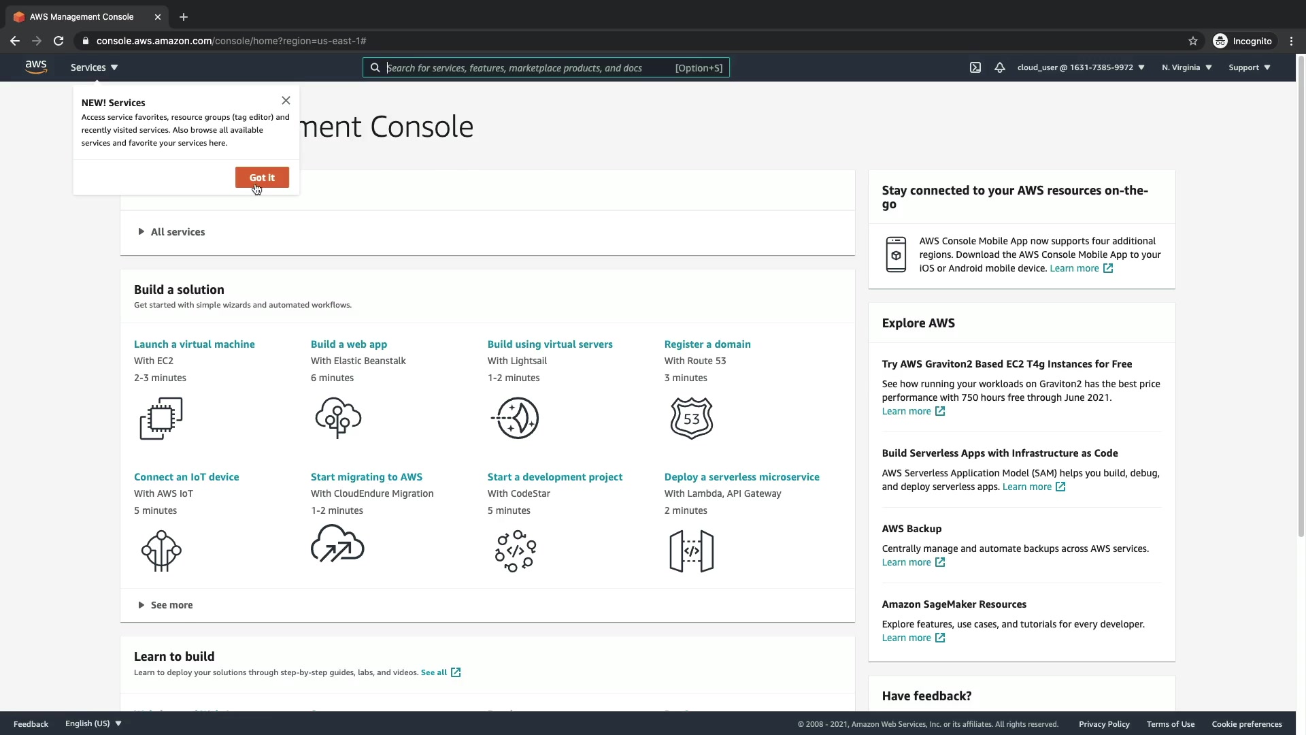
Task: Click the CodeStar development project icon
Action: pos(515,551)
